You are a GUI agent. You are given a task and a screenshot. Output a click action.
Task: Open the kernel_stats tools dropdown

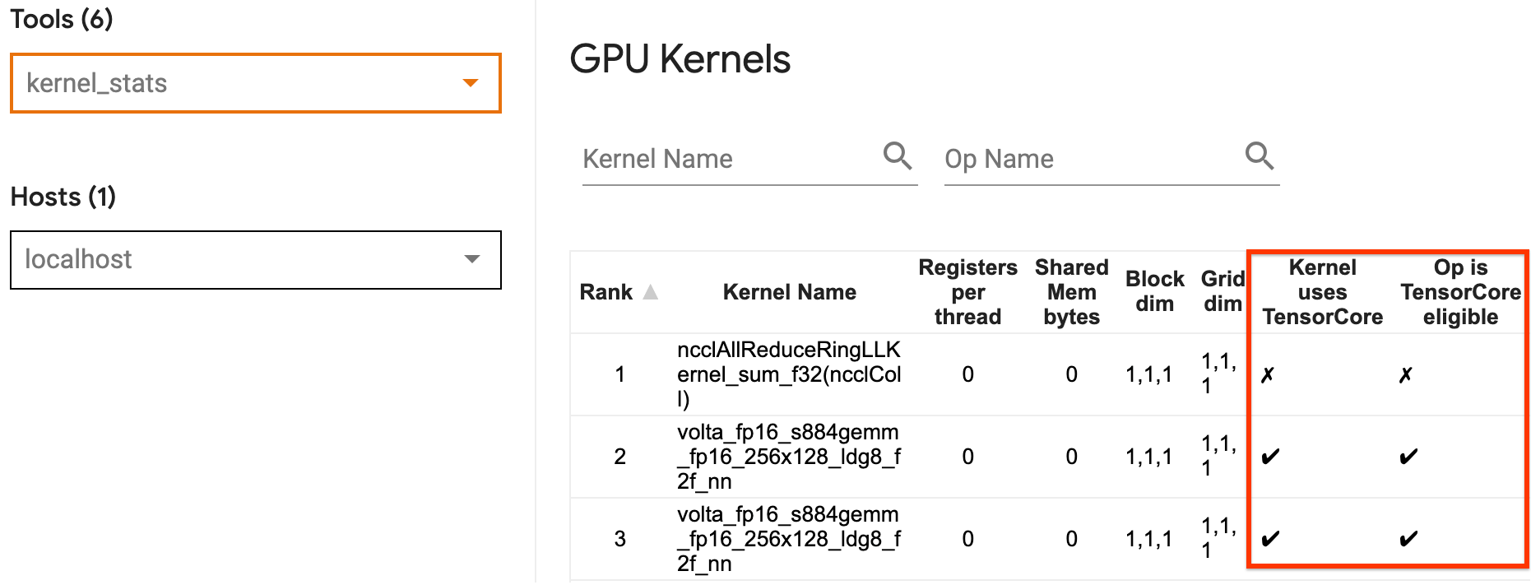(x=255, y=83)
